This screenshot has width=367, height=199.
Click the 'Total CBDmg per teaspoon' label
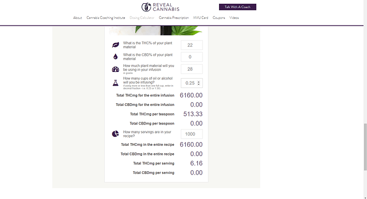152,123
